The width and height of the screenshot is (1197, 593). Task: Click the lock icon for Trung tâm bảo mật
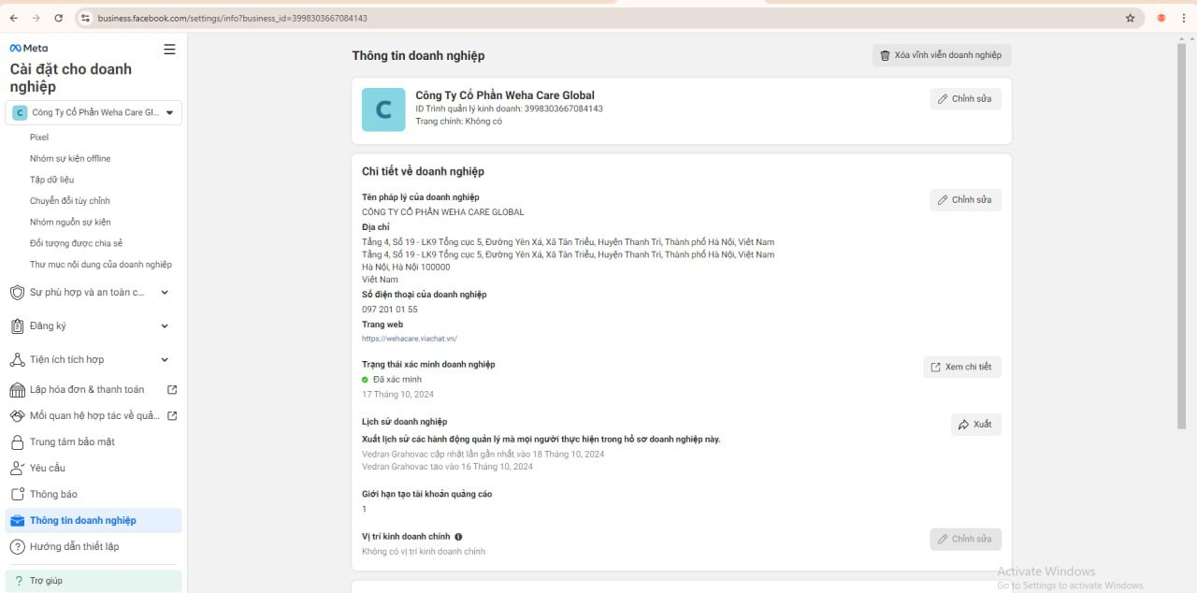(x=17, y=442)
